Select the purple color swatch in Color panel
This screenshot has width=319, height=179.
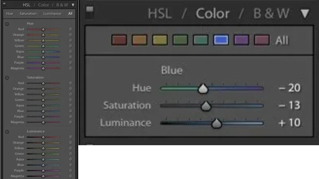tap(241, 40)
